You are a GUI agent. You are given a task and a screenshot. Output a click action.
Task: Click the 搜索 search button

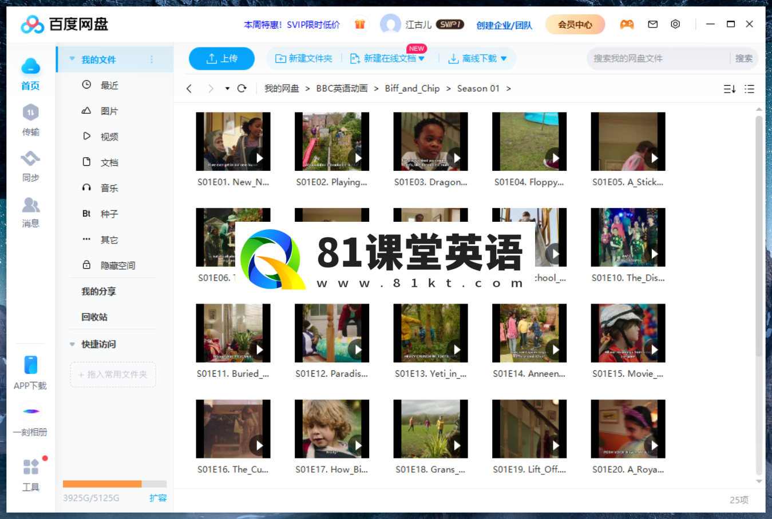click(744, 58)
